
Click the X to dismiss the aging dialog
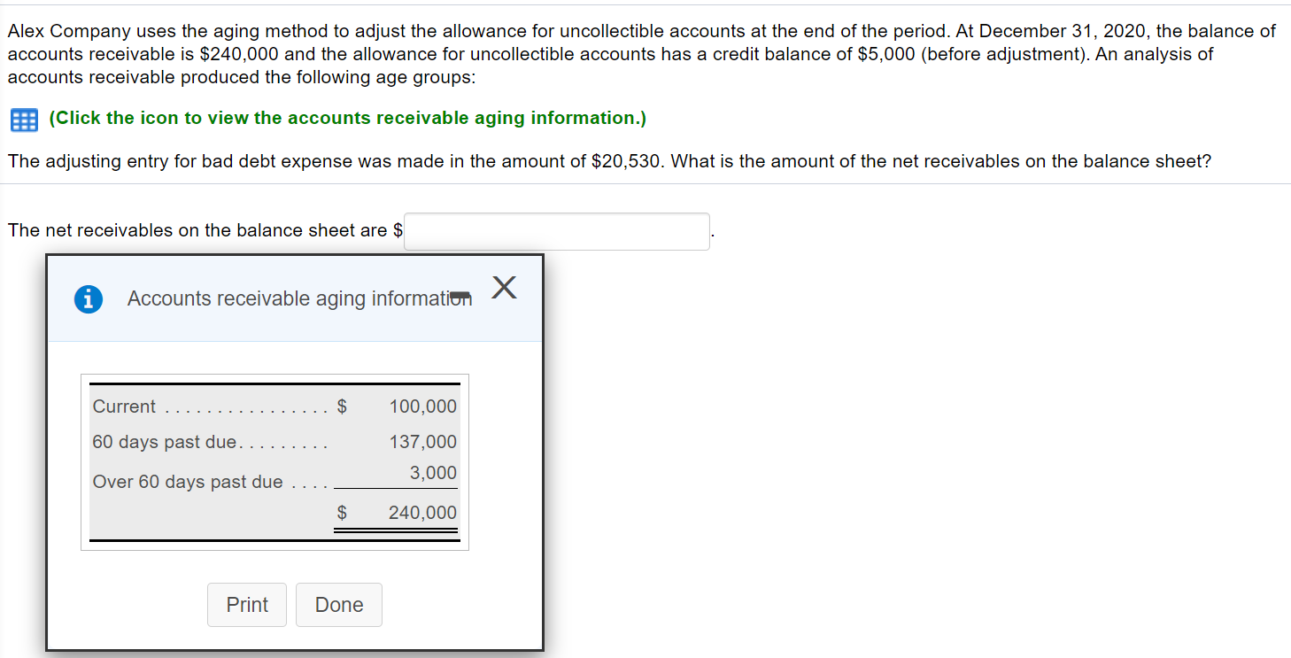tap(504, 287)
